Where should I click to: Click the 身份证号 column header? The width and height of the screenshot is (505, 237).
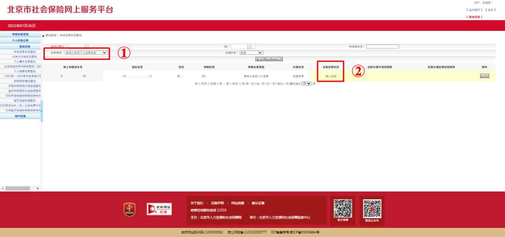pos(137,67)
